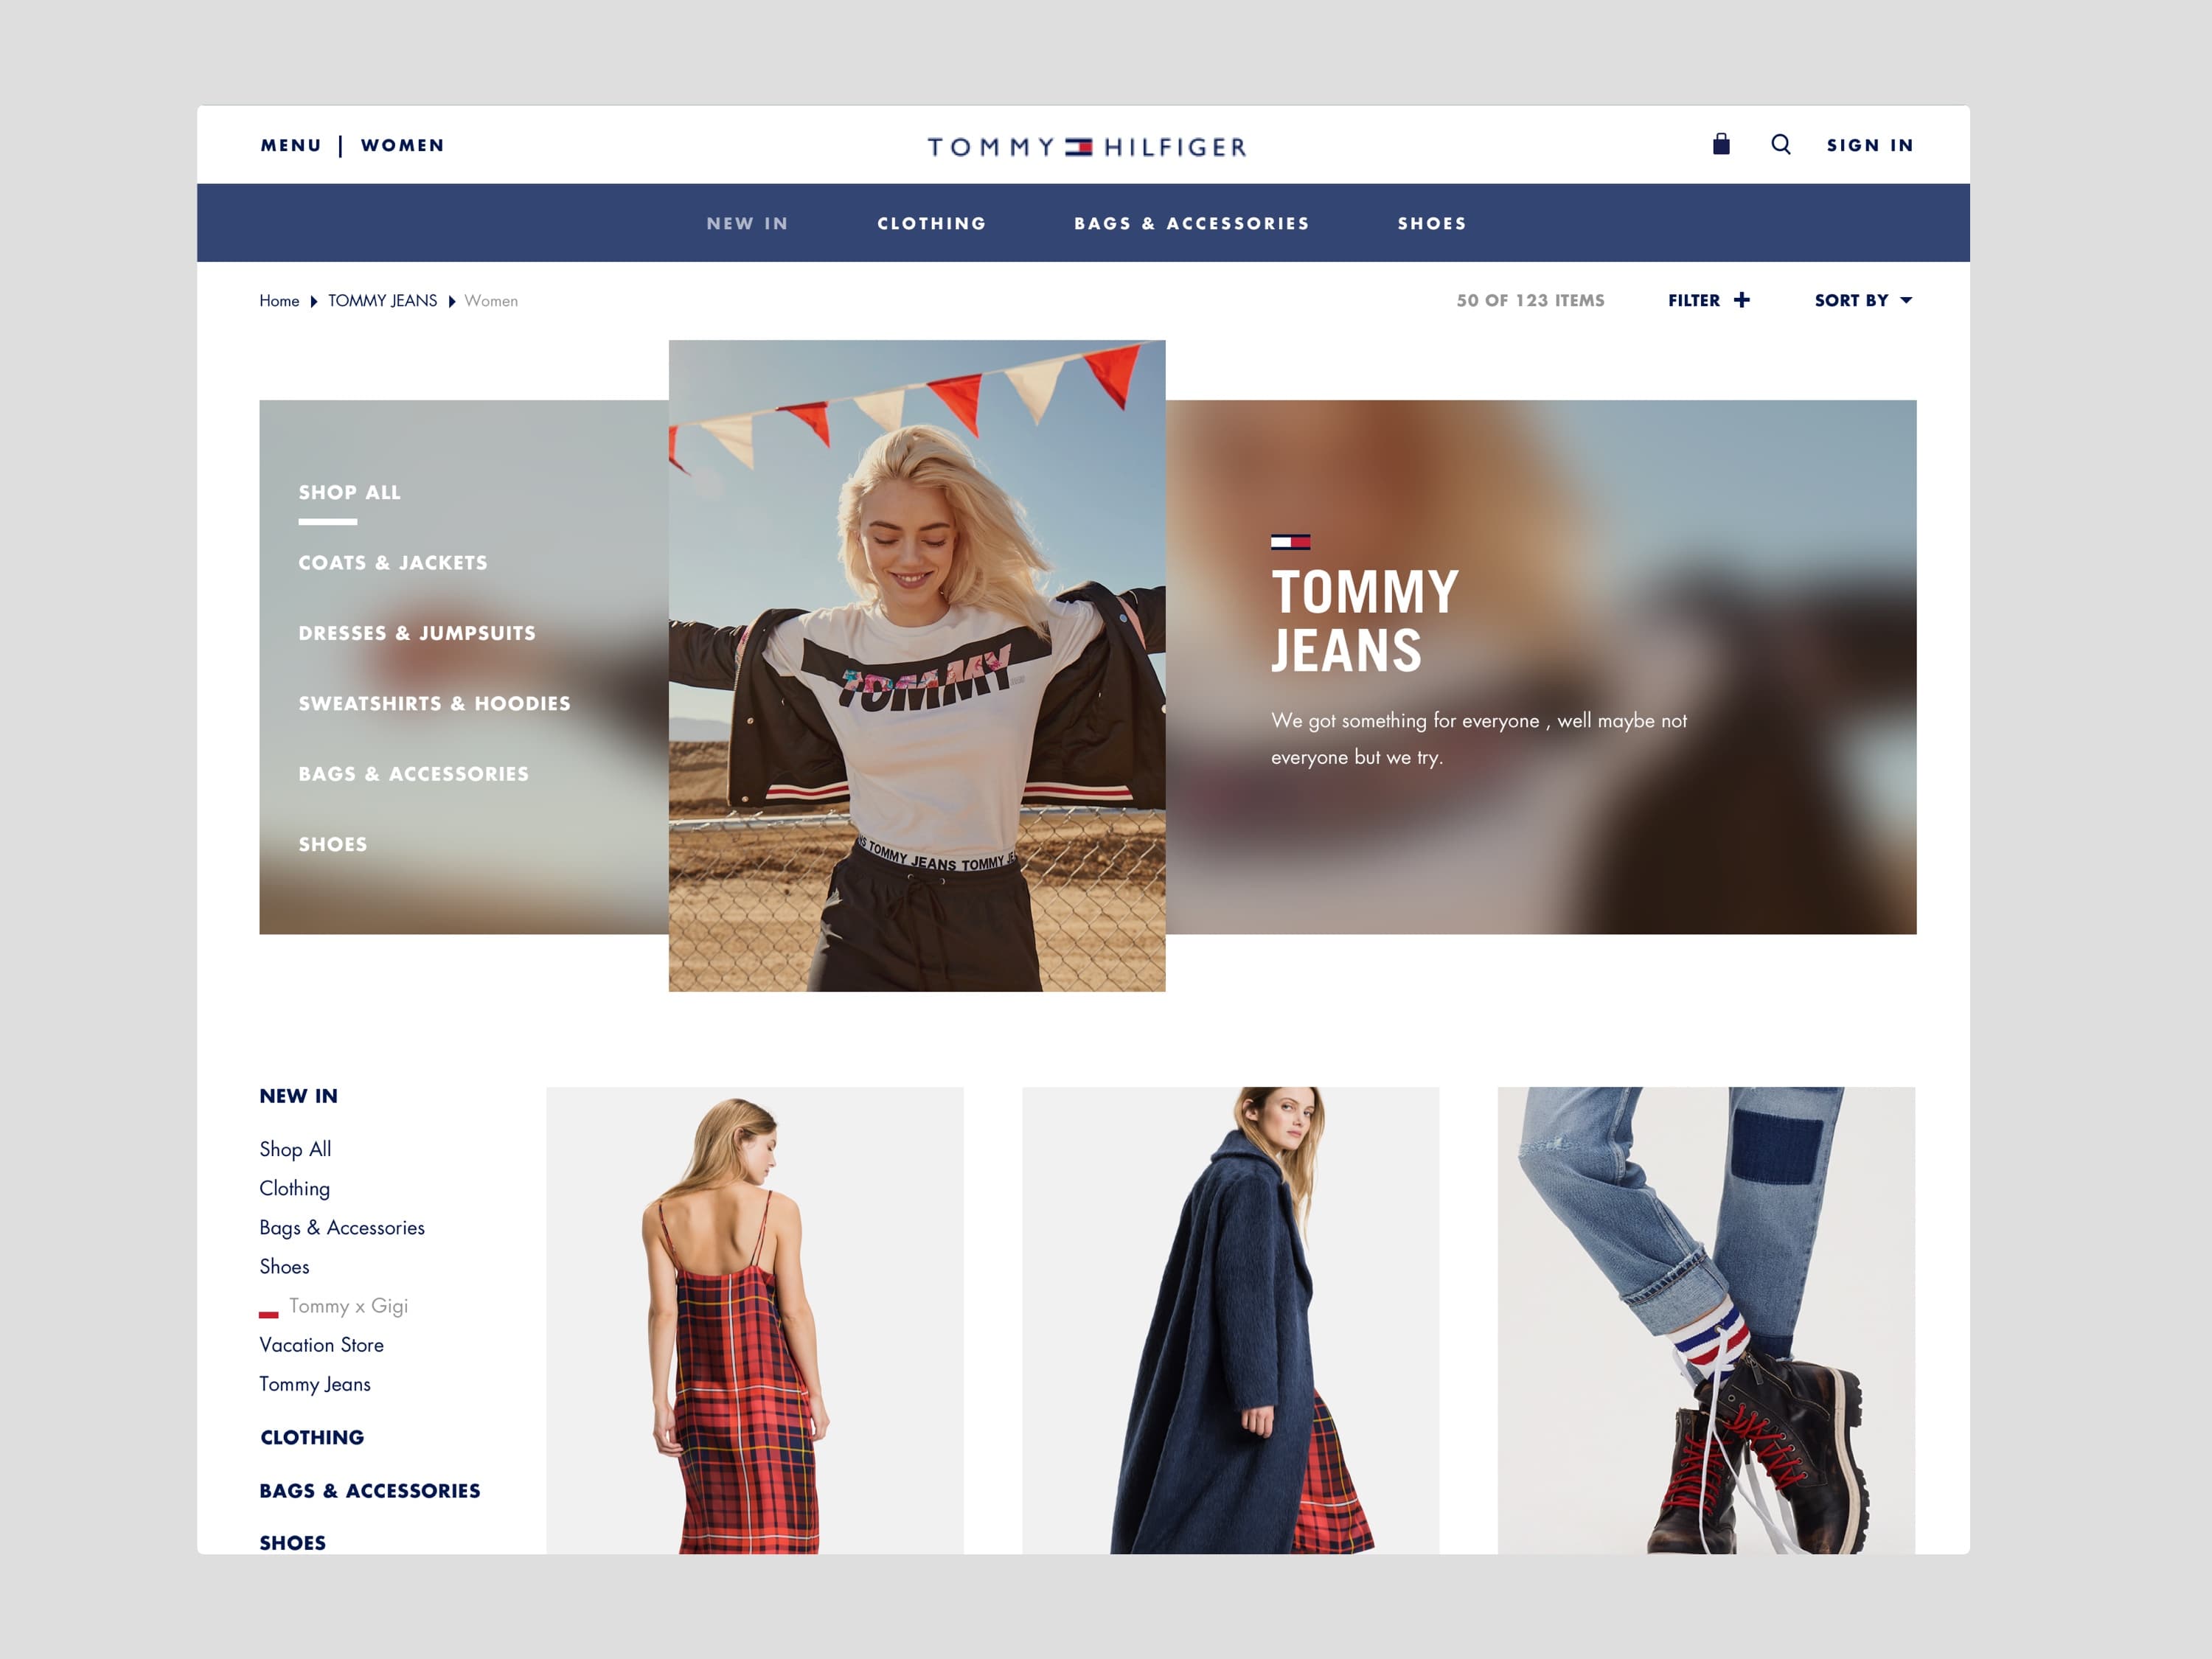Open Tommy x Gigi sidebar link

tap(348, 1306)
